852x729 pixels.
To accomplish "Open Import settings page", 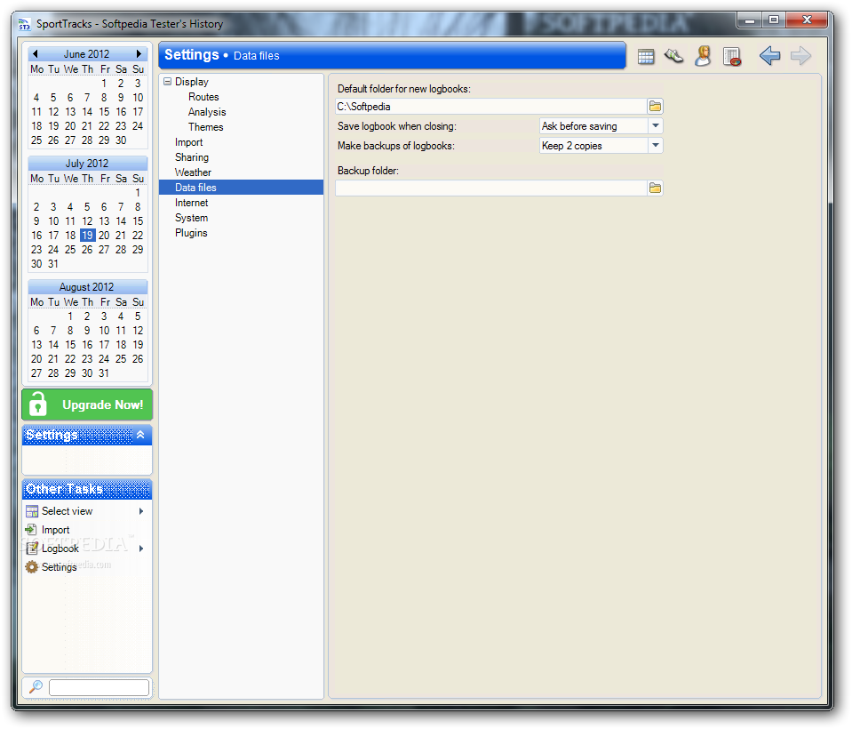I will point(188,142).
